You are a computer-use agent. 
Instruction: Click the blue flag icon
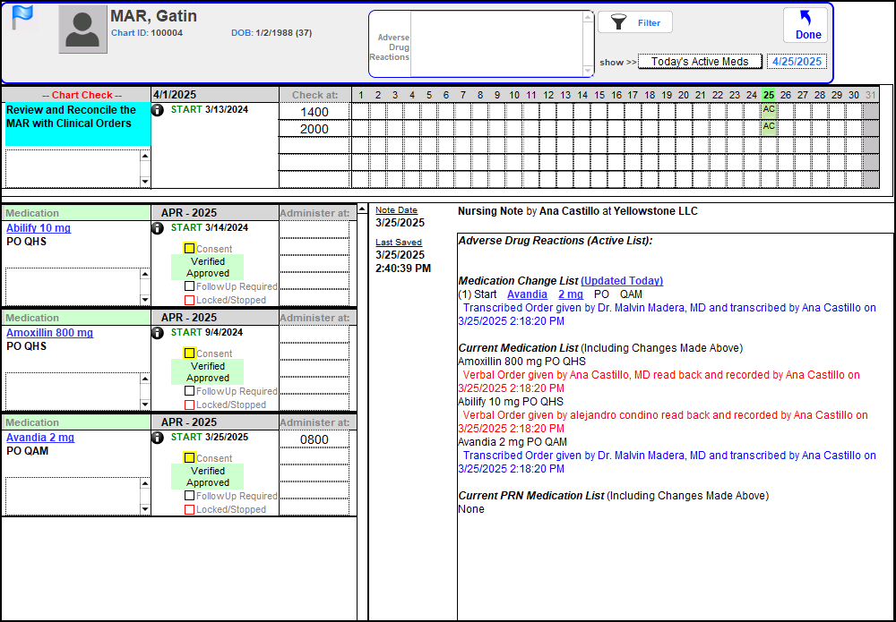[x=22, y=17]
